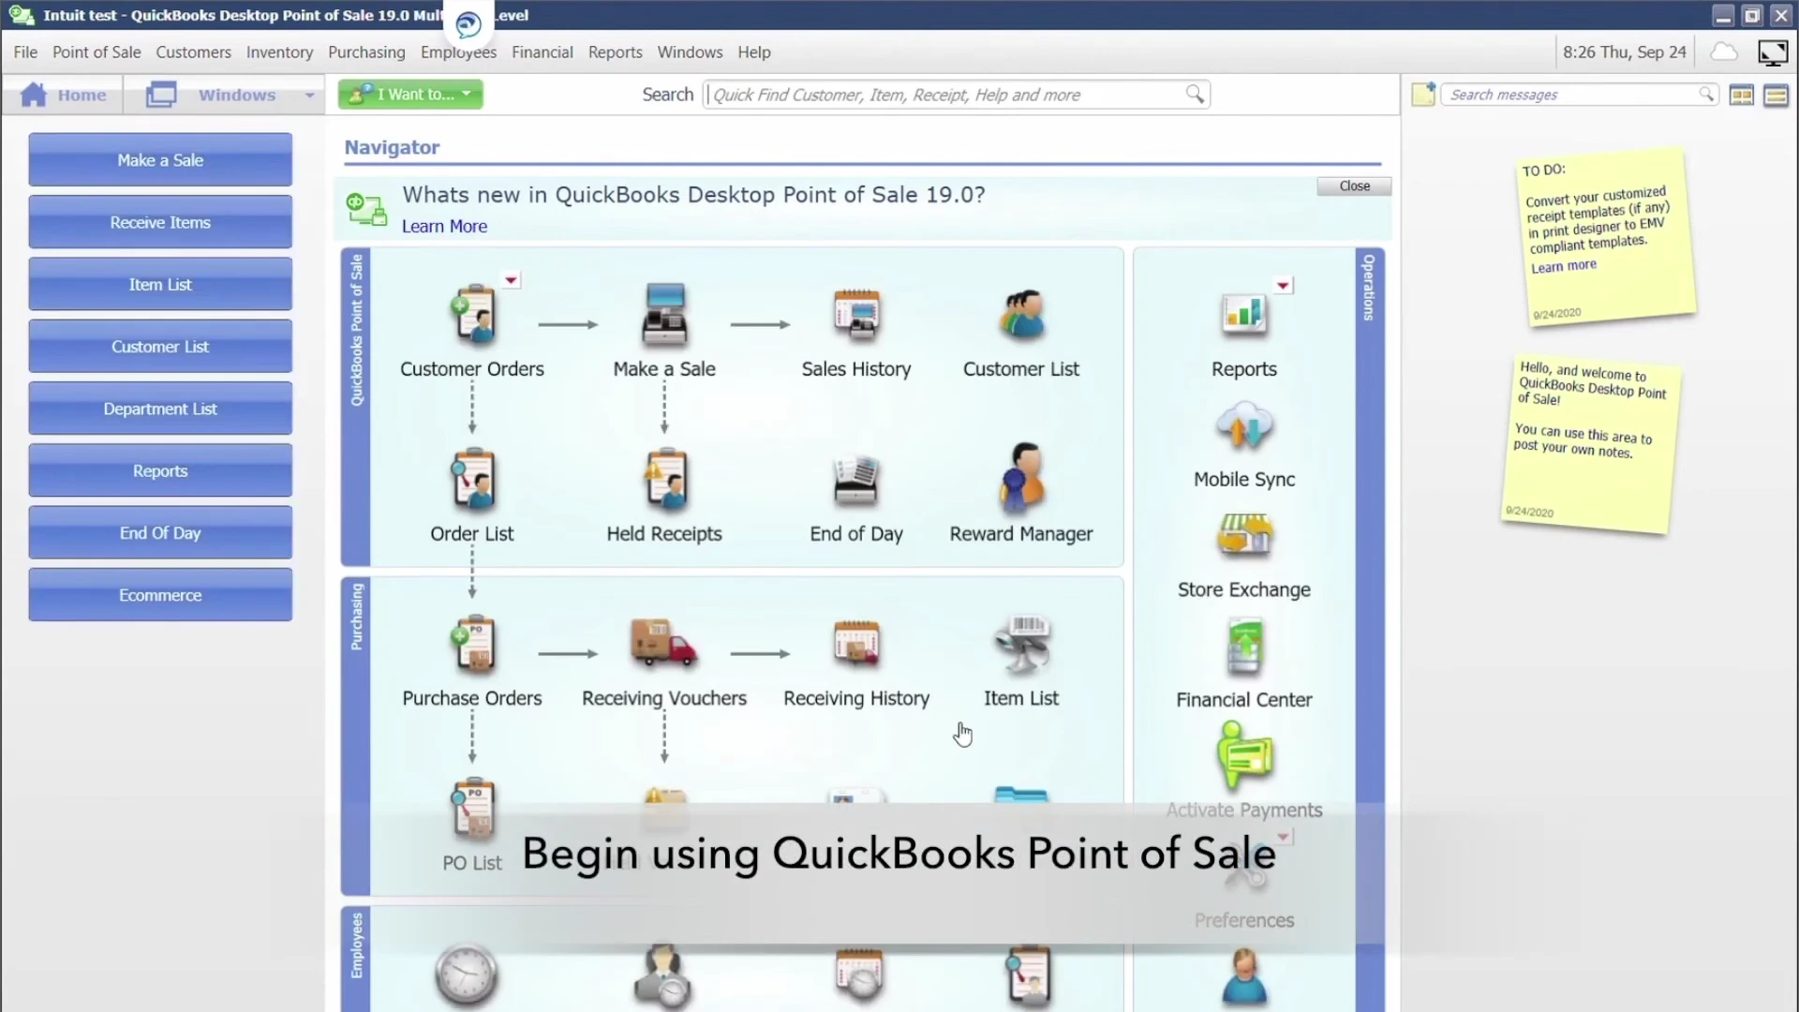The image size is (1799, 1012).
Task: Open Activate Payments icon
Action: pos(1244,755)
